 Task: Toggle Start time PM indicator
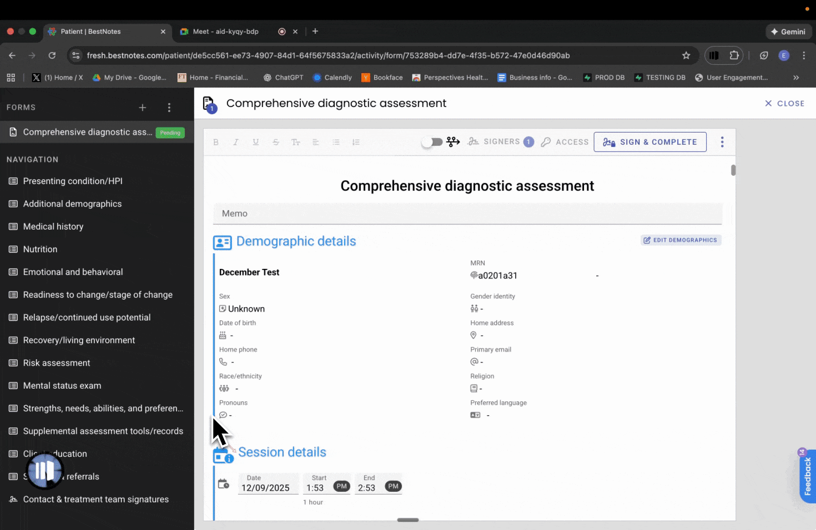[342, 486]
